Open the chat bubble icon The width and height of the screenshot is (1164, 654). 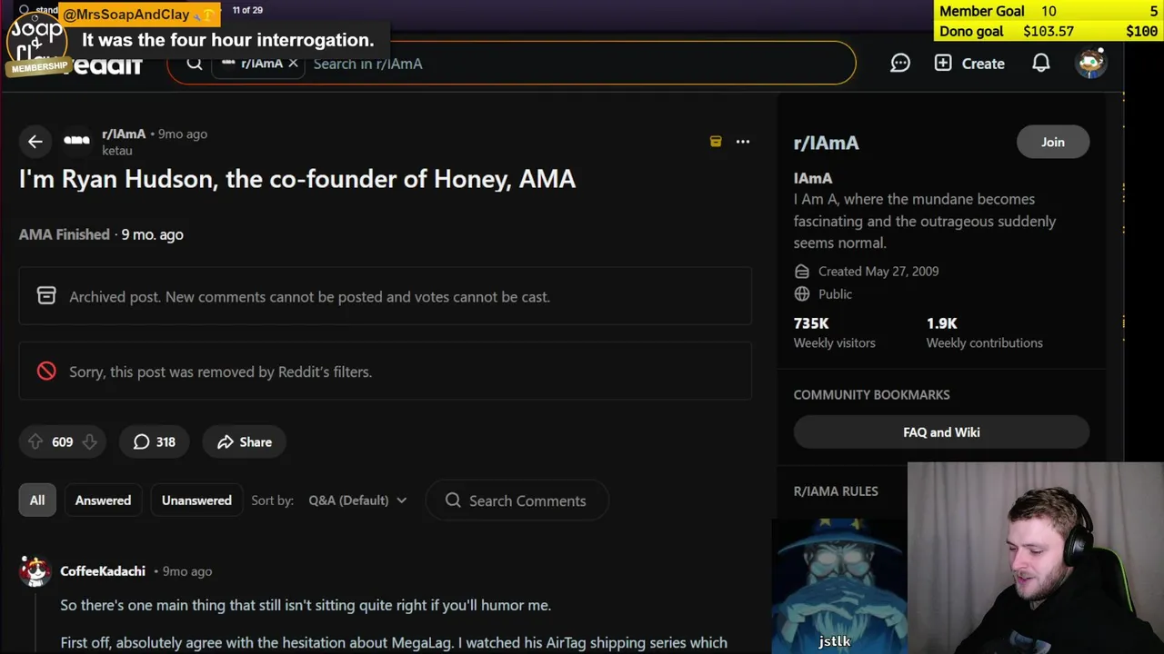click(x=900, y=64)
